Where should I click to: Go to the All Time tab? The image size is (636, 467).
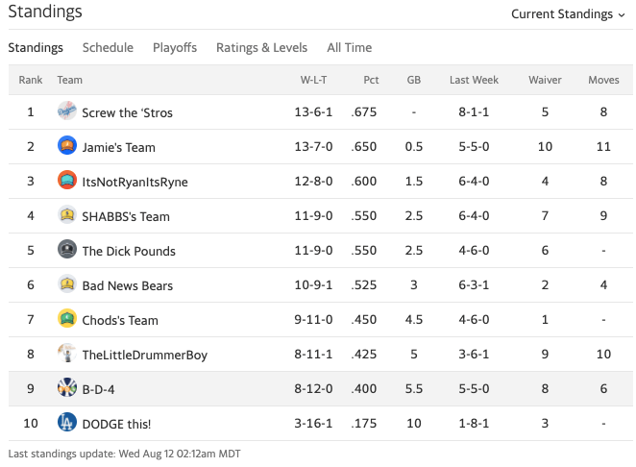point(349,48)
